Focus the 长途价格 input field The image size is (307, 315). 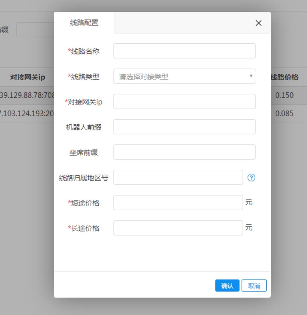tap(178, 228)
